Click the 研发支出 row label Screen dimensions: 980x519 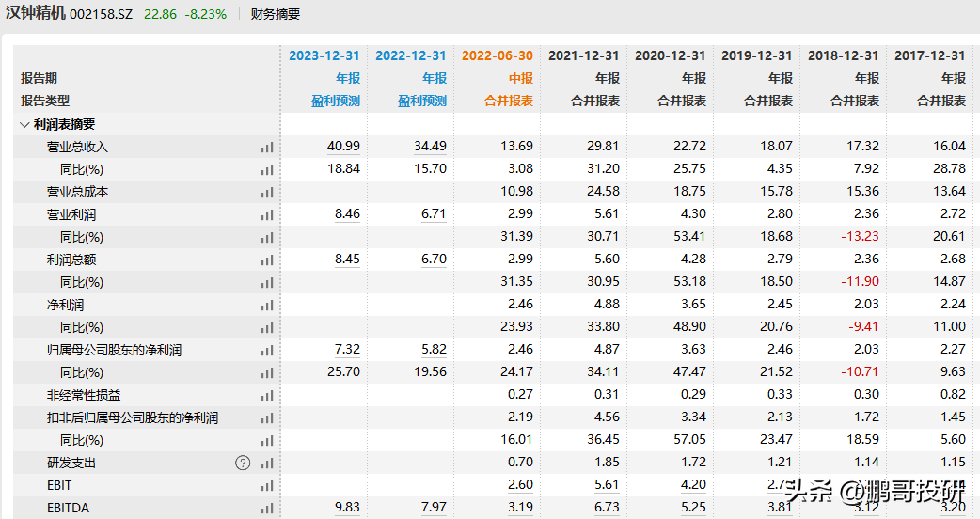71,463
